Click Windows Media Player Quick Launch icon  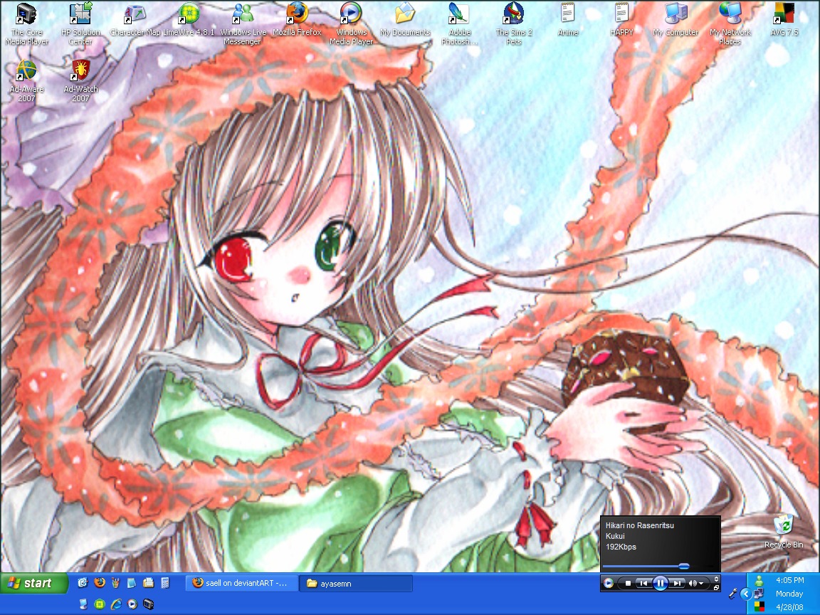point(132,604)
